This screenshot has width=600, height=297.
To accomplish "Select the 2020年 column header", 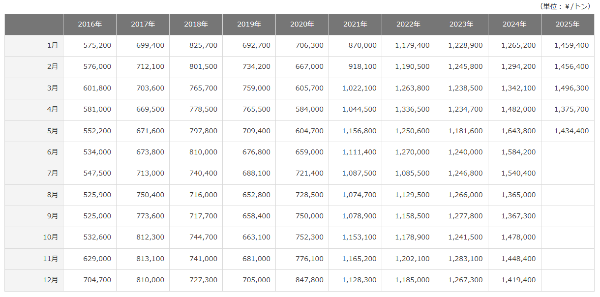I will tap(302, 24).
